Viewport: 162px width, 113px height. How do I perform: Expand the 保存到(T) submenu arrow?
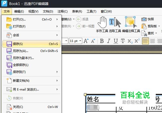57,72
